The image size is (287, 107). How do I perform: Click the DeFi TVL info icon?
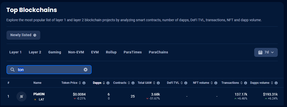click(186, 83)
